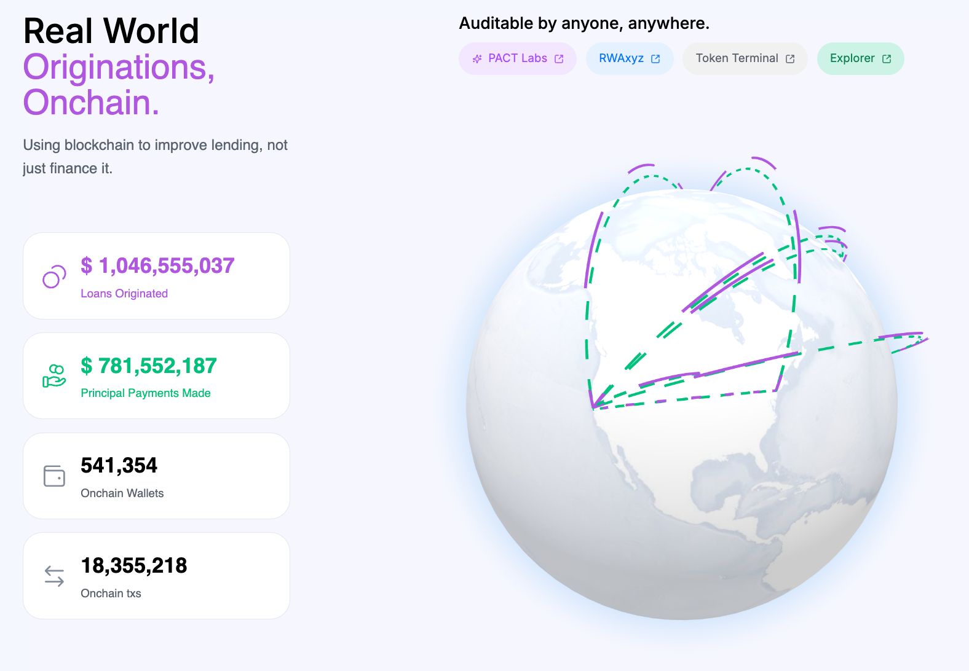Click the external-link icon beside RWAxyz

pos(655,59)
